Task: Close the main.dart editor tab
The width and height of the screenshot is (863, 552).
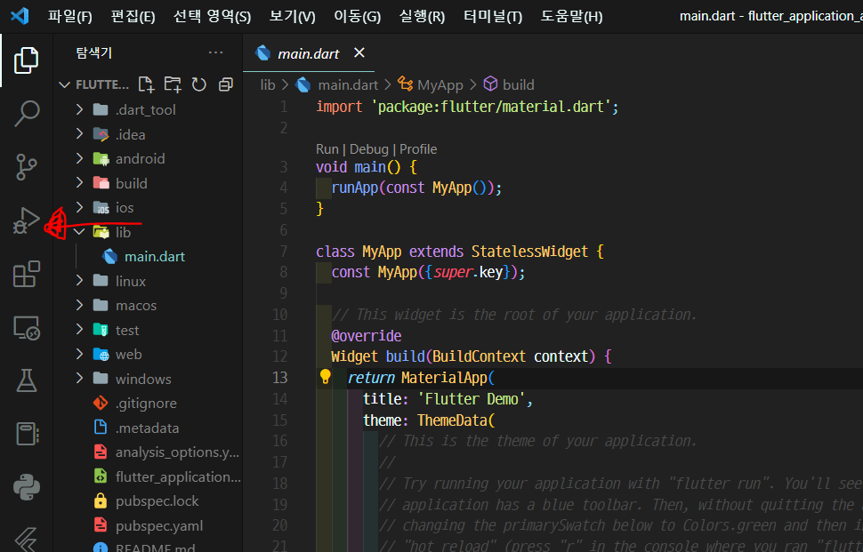Action: (x=359, y=52)
